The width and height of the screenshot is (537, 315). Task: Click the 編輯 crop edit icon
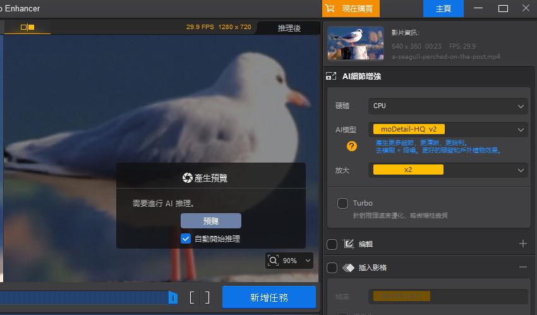(348, 244)
